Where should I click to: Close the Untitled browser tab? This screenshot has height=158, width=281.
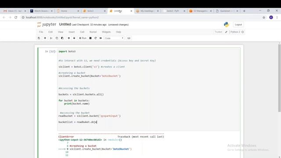(131, 11)
